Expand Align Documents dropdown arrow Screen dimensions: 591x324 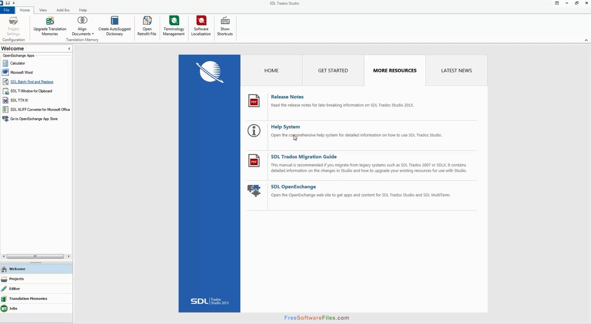click(x=93, y=34)
